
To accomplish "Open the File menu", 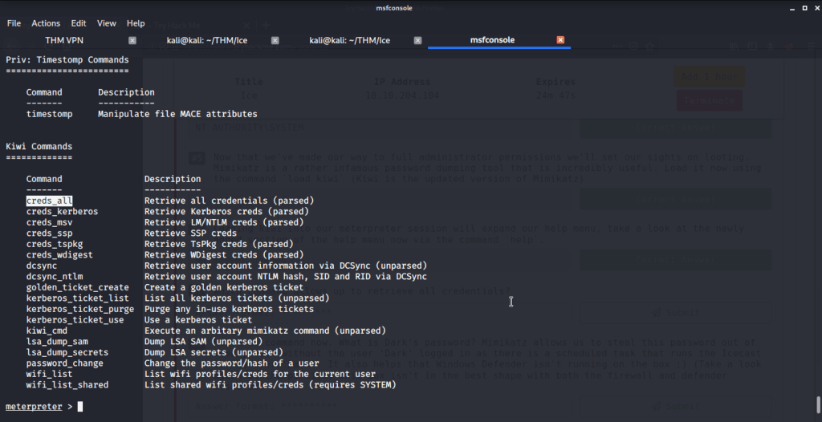I will (x=14, y=23).
